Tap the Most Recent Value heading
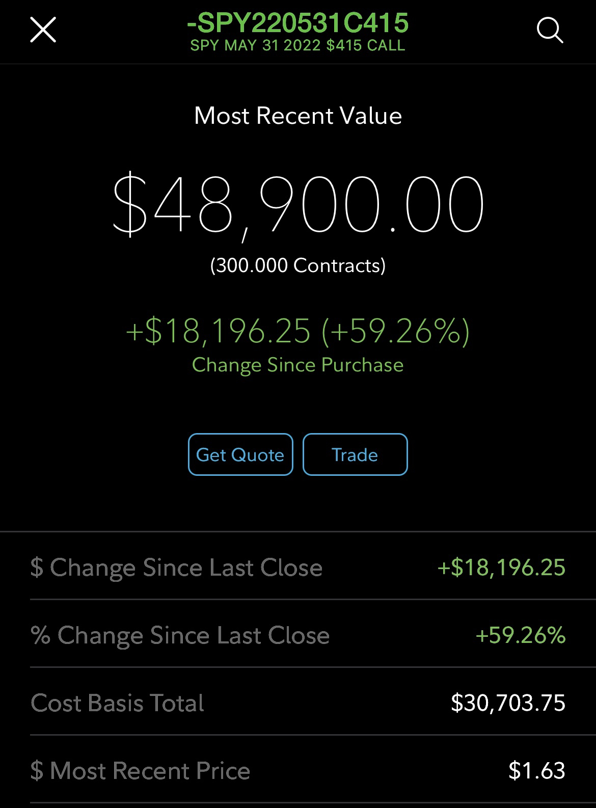Viewport: 596px width, 808px height. [298, 116]
